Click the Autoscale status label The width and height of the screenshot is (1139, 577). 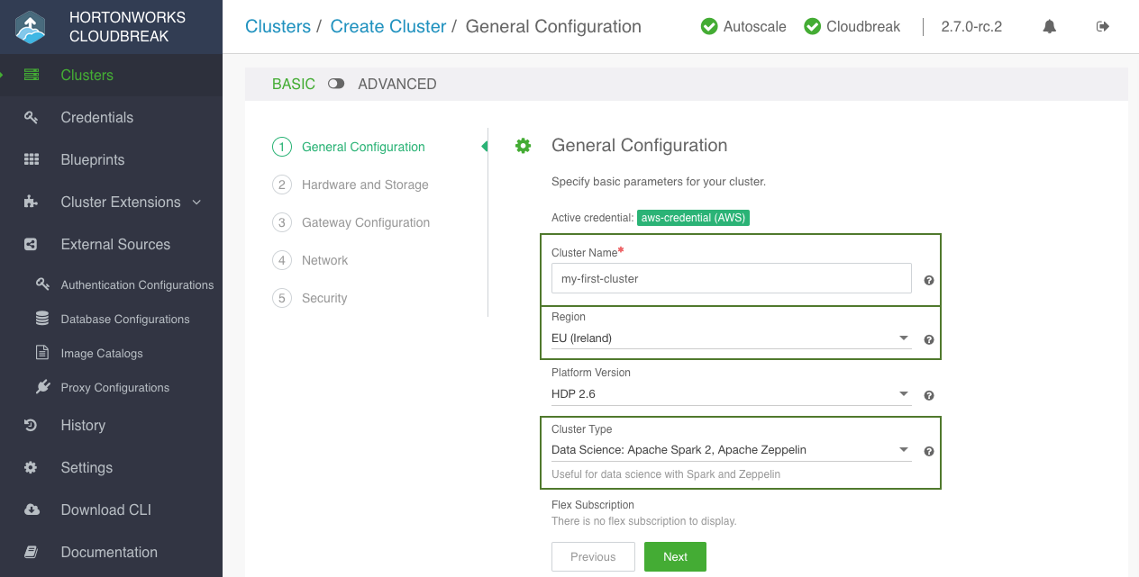pyautogui.click(x=755, y=27)
